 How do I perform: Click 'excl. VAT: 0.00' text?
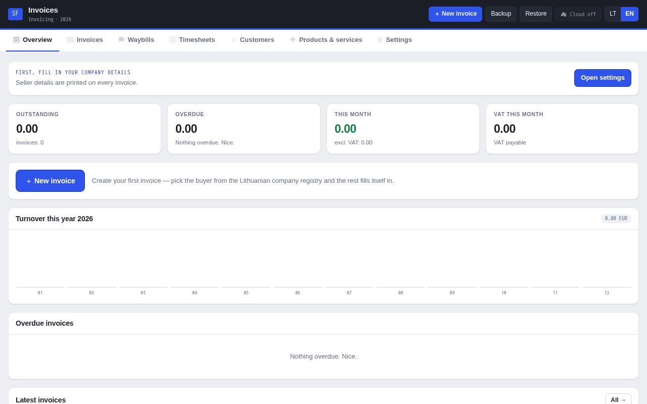(x=353, y=142)
